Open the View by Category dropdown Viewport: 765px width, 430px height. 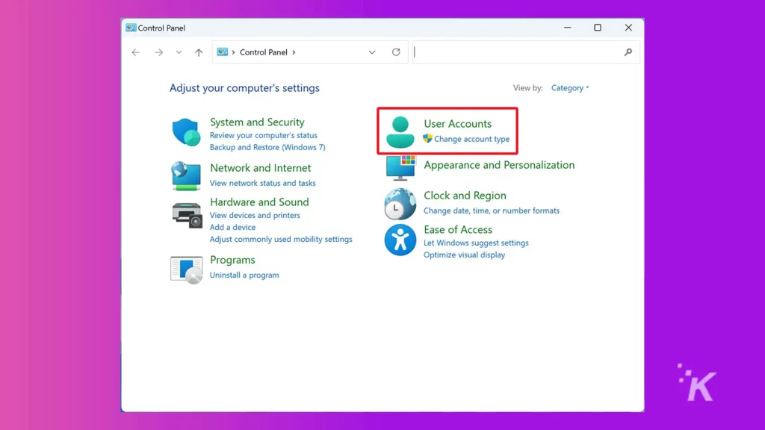[570, 88]
